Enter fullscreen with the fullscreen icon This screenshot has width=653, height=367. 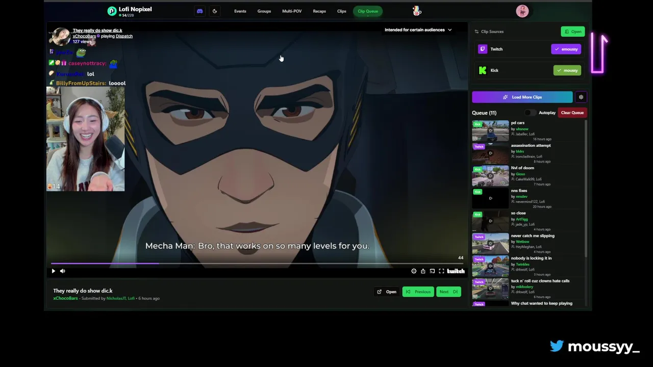(441, 271)
